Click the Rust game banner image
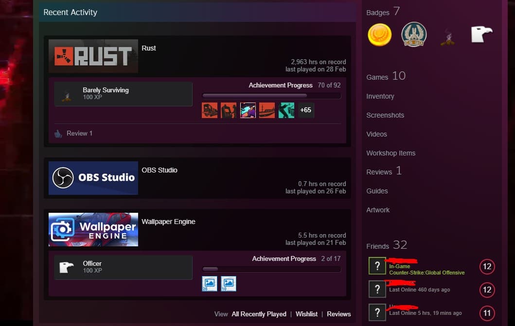Viewport: 515px width, 326px height. pos(93,55)
